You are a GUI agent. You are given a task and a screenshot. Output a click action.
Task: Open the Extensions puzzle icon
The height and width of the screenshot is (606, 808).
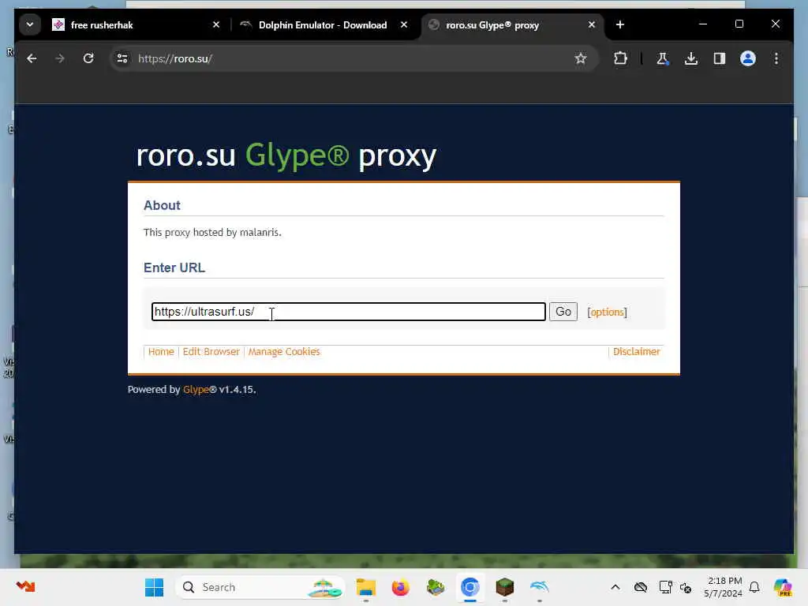point(620,58)
